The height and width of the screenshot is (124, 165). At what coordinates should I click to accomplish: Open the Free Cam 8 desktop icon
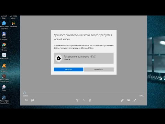(x=4, y=56)
